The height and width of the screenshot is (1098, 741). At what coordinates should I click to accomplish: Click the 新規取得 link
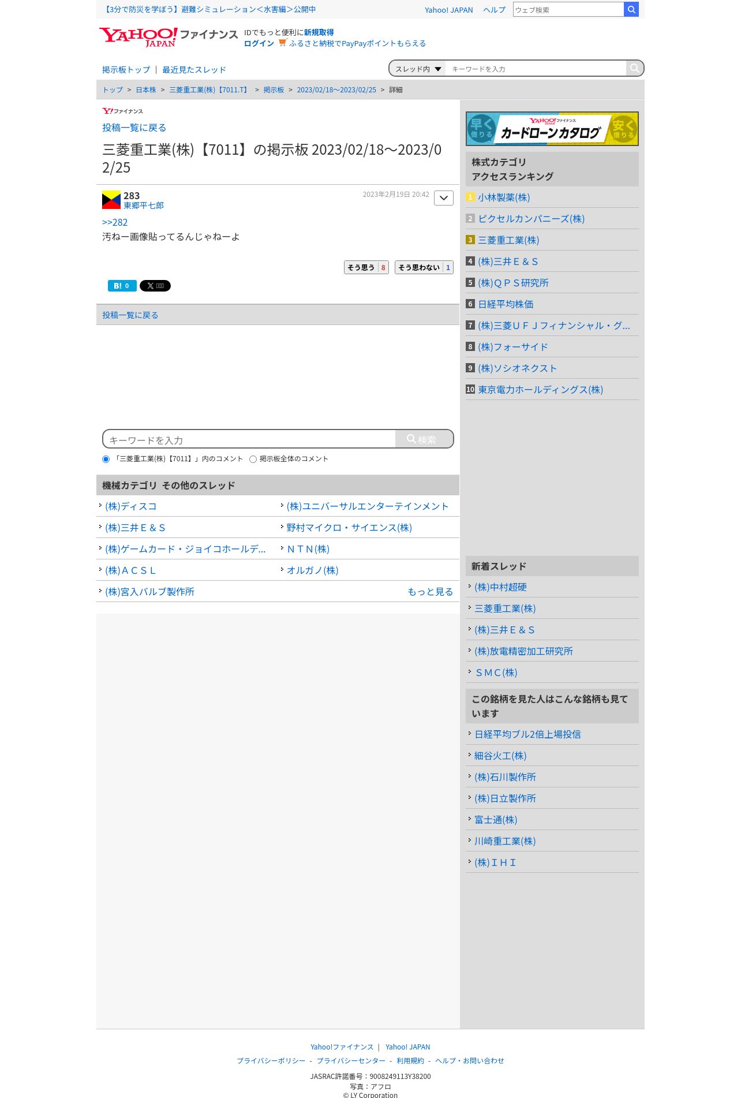pyautogui.click(x=319, y=32)
